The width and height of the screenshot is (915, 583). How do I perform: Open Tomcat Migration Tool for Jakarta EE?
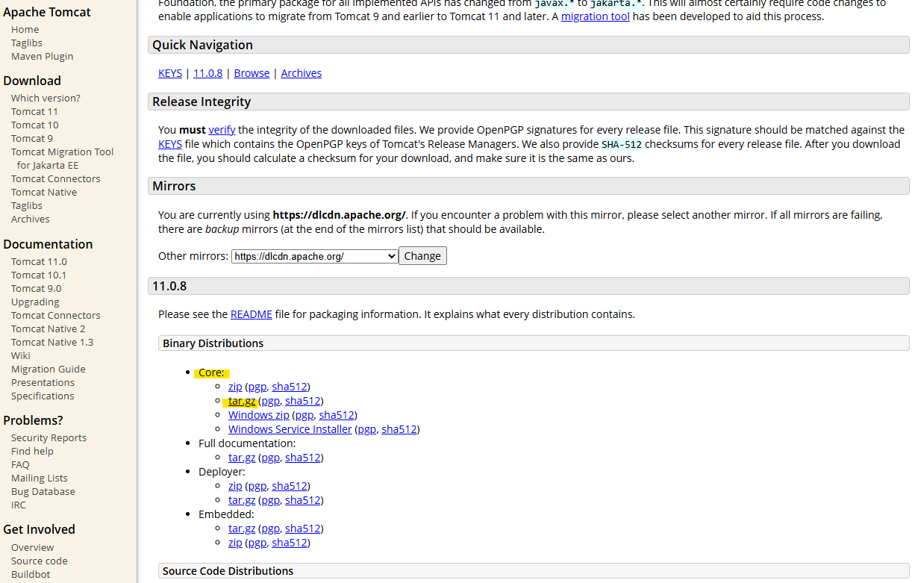pyautogui.click(x=63, y=158)
